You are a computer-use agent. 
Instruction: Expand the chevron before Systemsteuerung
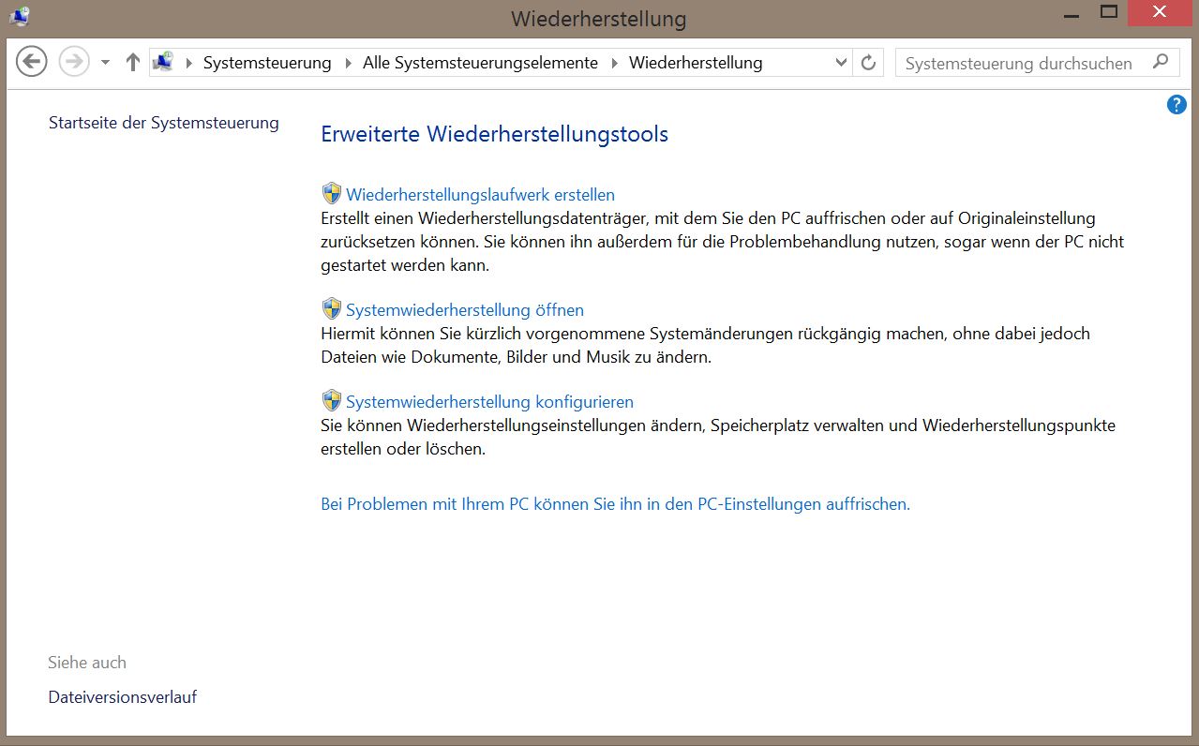(189, 63)
